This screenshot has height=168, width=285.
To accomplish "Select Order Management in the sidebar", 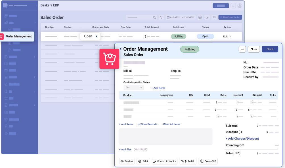I will 18,36.
